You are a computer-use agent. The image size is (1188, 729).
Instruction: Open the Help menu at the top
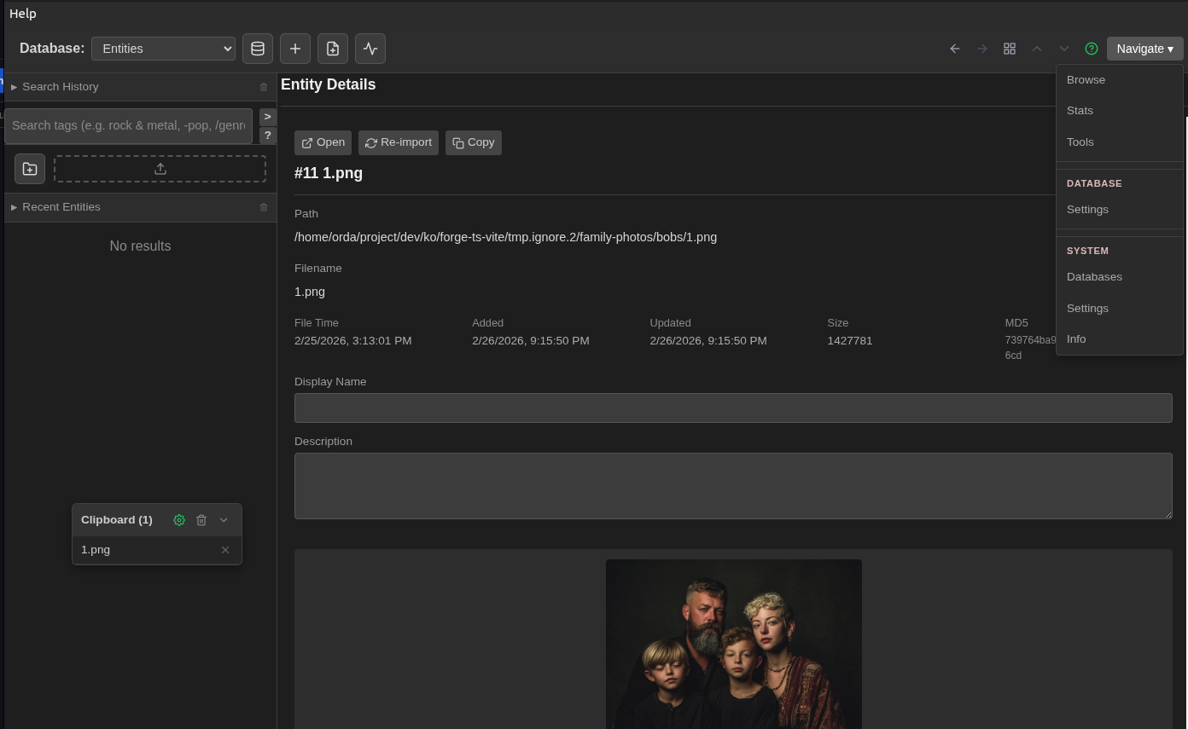pyautogui.click(x=22, y=13)
